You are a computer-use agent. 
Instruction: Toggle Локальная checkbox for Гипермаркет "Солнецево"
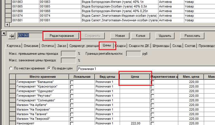click(x=72, y=101)
